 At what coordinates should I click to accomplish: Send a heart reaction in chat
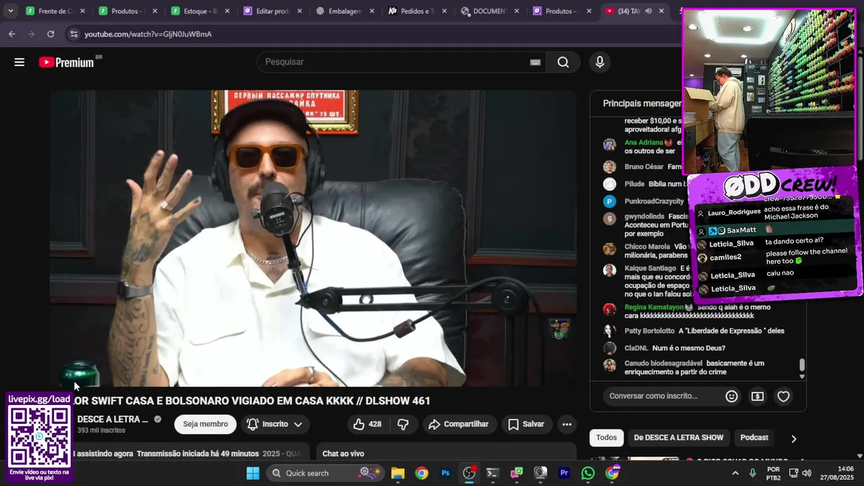click(783, 396)
